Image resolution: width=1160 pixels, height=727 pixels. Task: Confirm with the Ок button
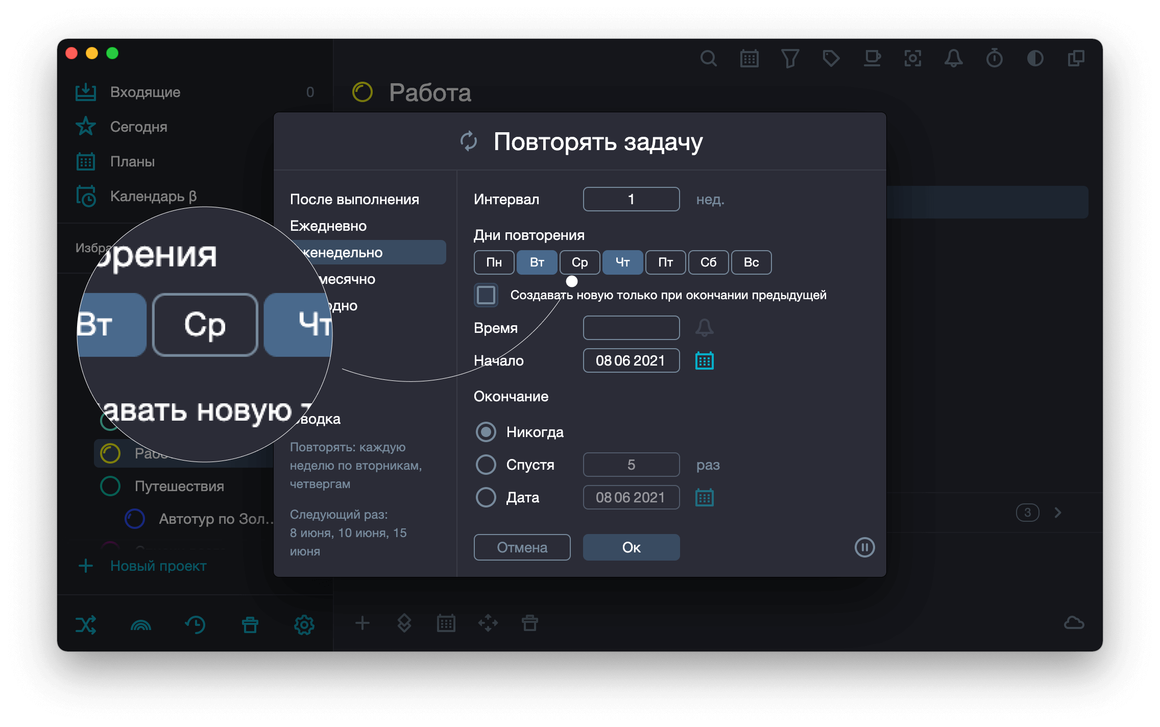click(x=631, y=547)
